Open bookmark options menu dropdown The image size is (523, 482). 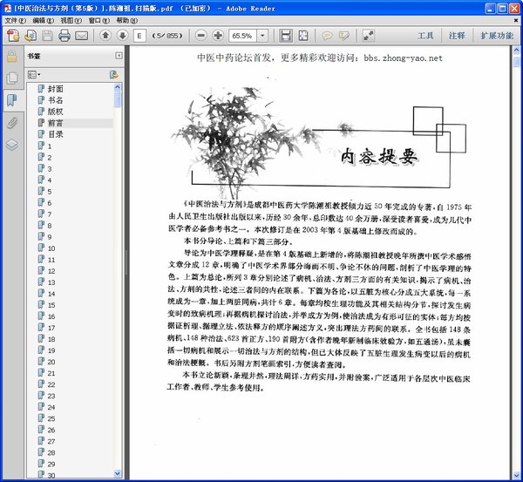(x=34, y=75)
